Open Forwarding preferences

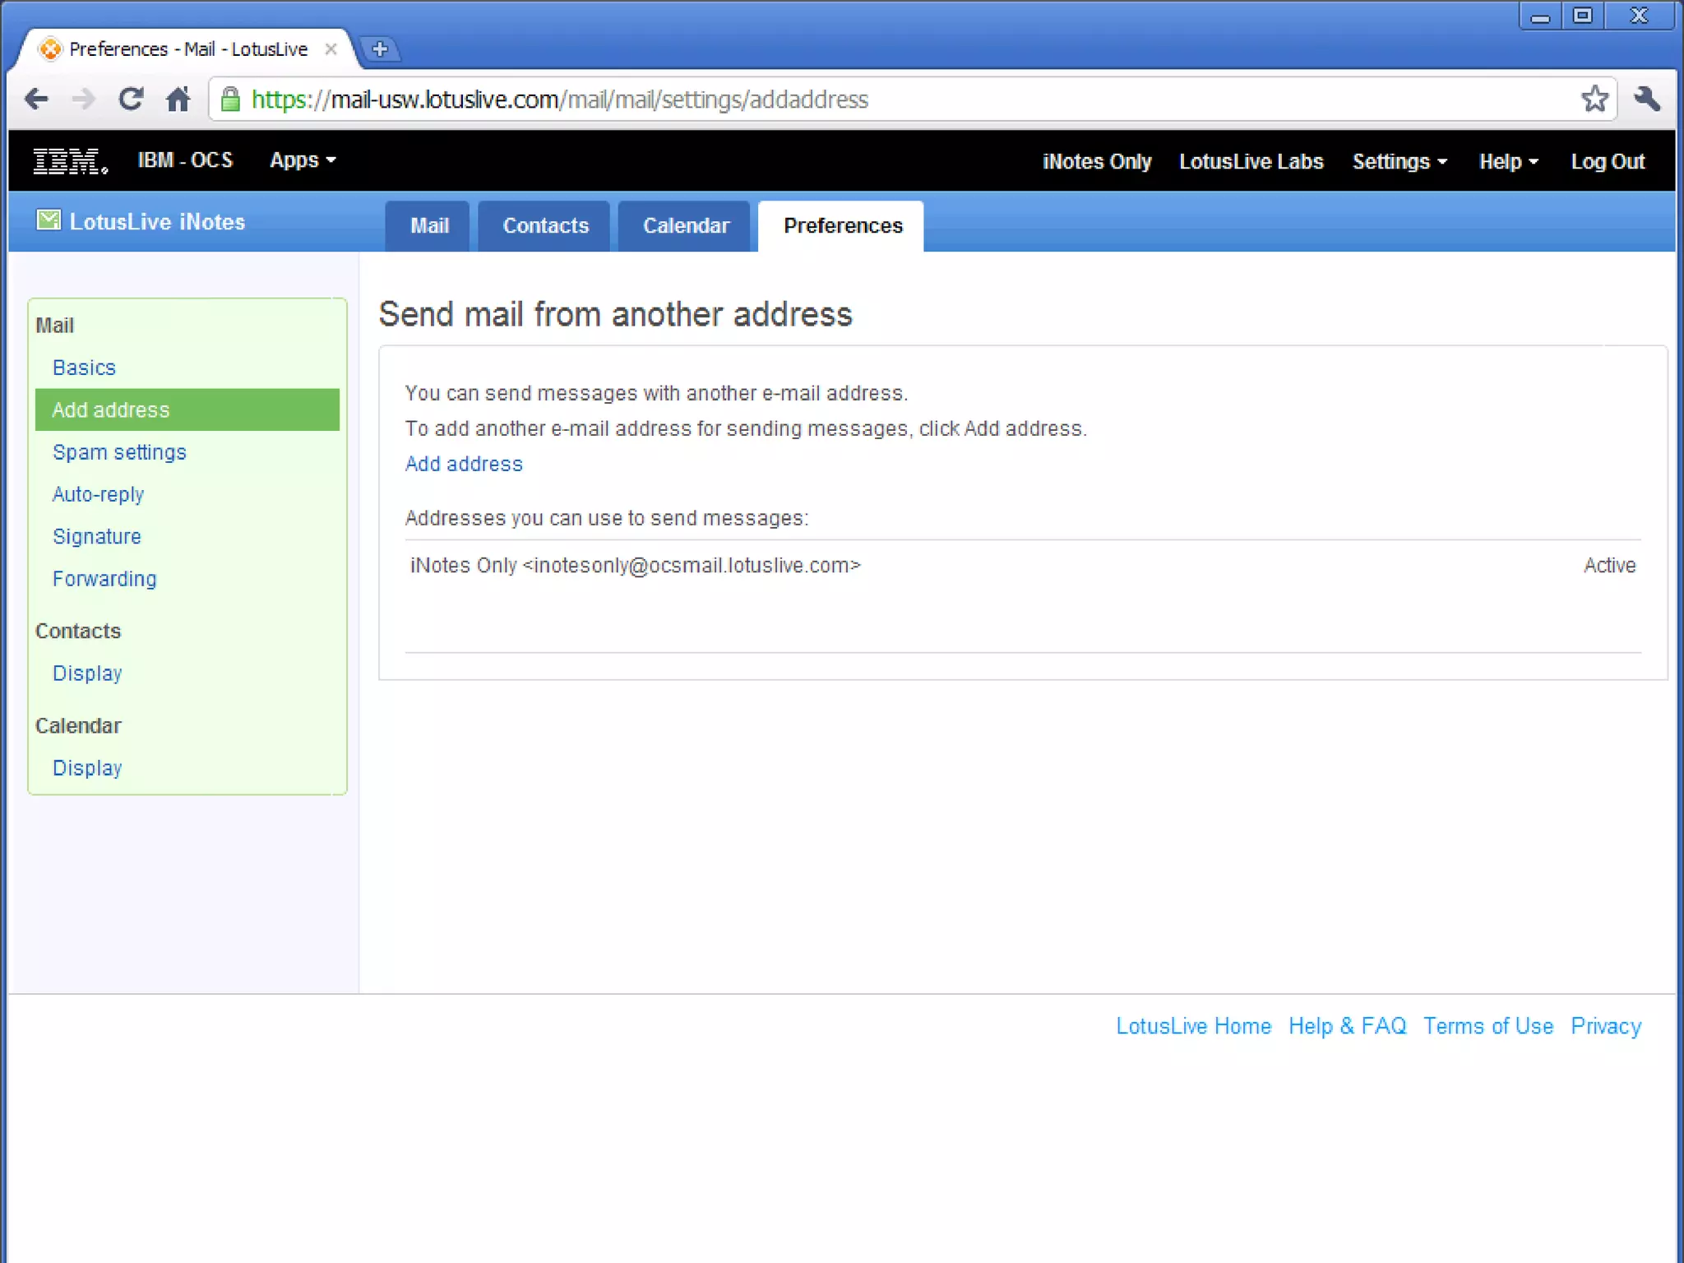104,579
